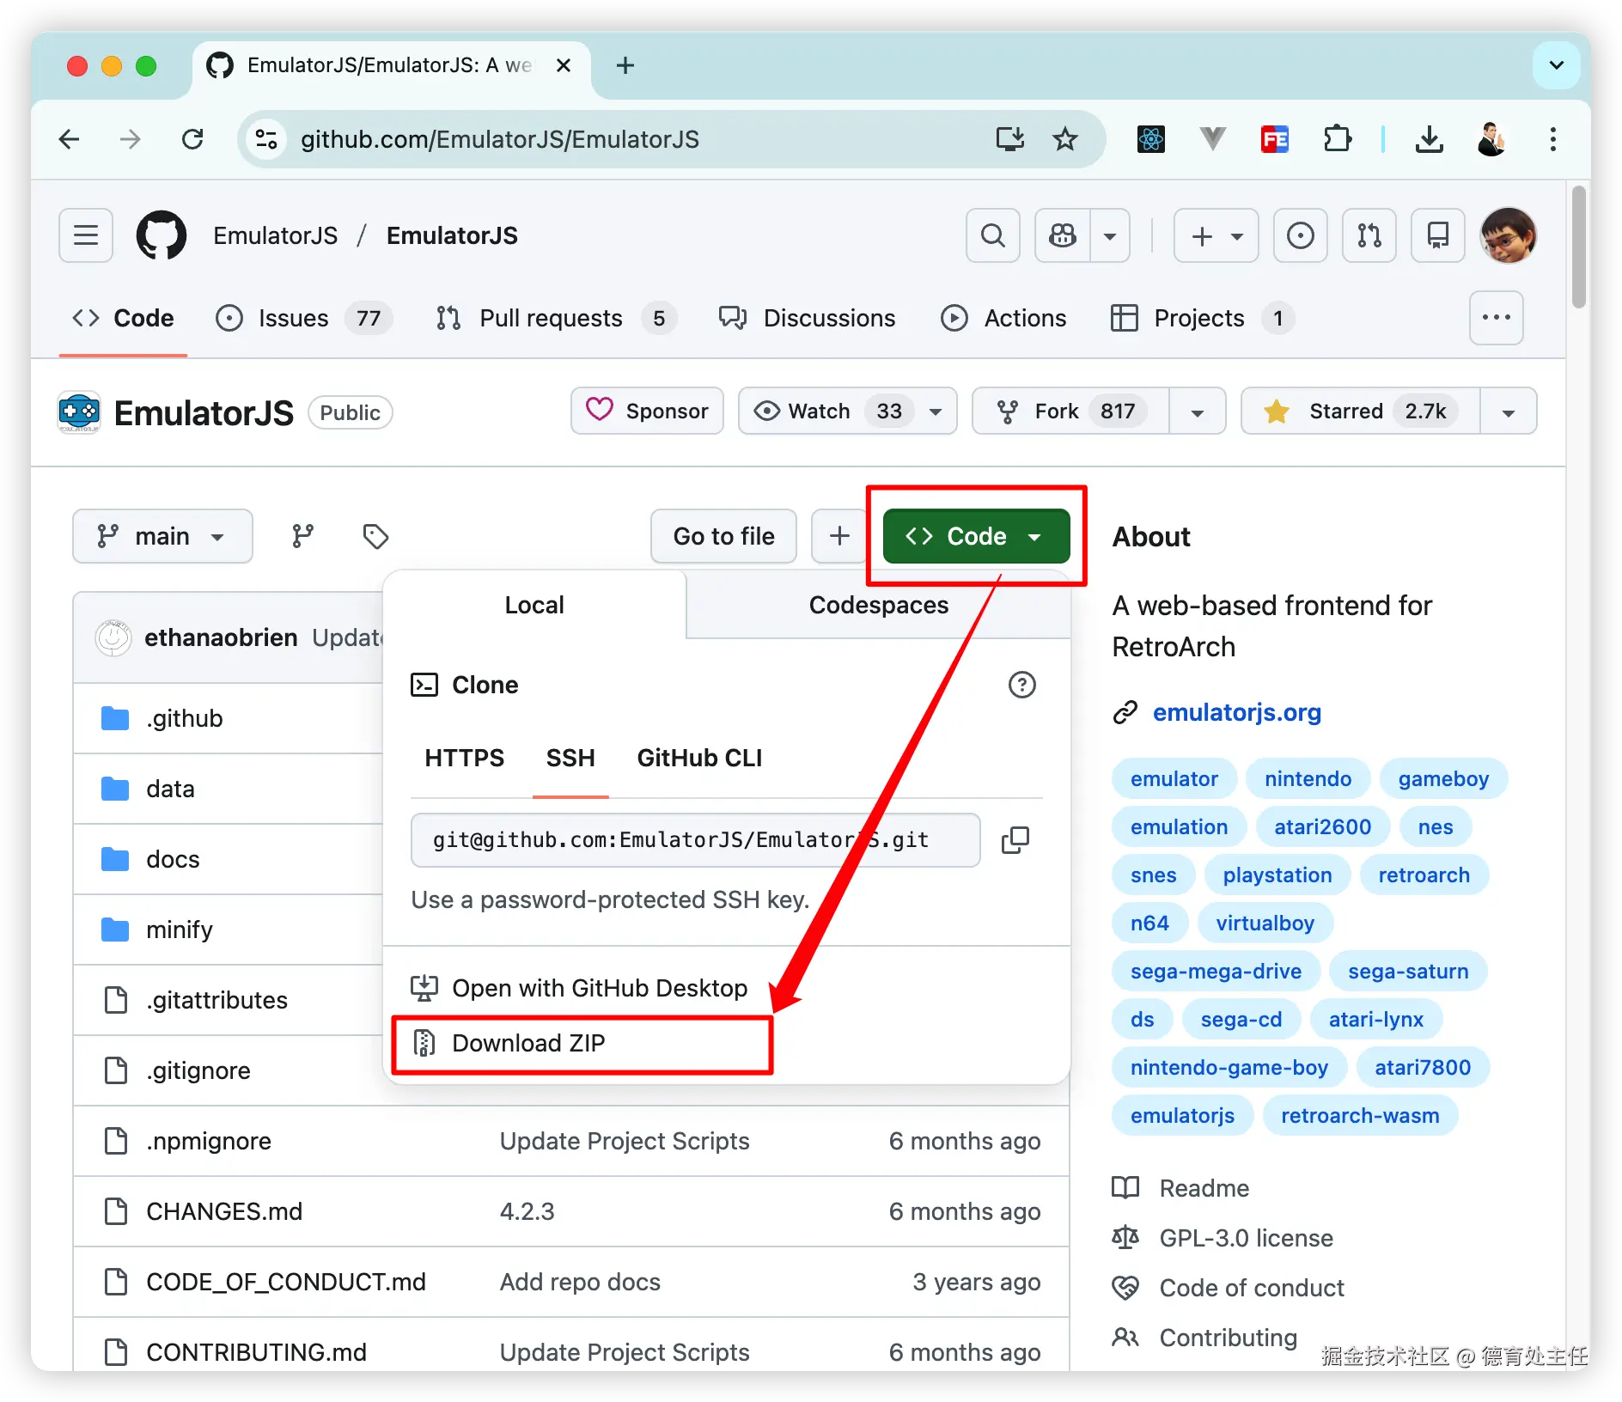Expand the Fork options dropdown arrow

tap(1197, 411)
